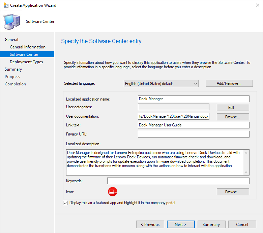Click the User categories field
263x233 pixels.
174,107
